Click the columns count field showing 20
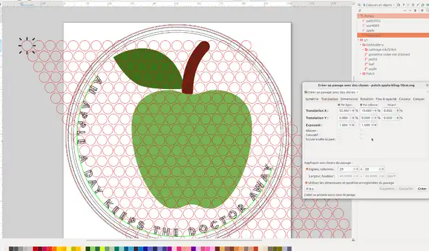 click(x=370, y=169)
